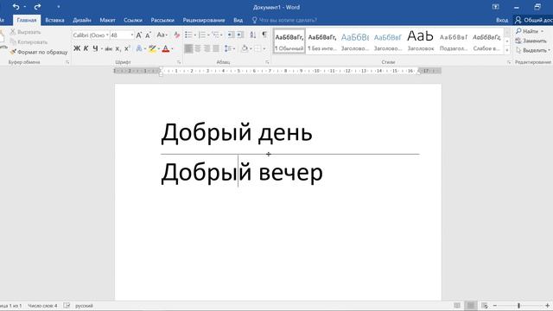
Task: Apply the Без интервала style
Action: (x=322, y=41)
